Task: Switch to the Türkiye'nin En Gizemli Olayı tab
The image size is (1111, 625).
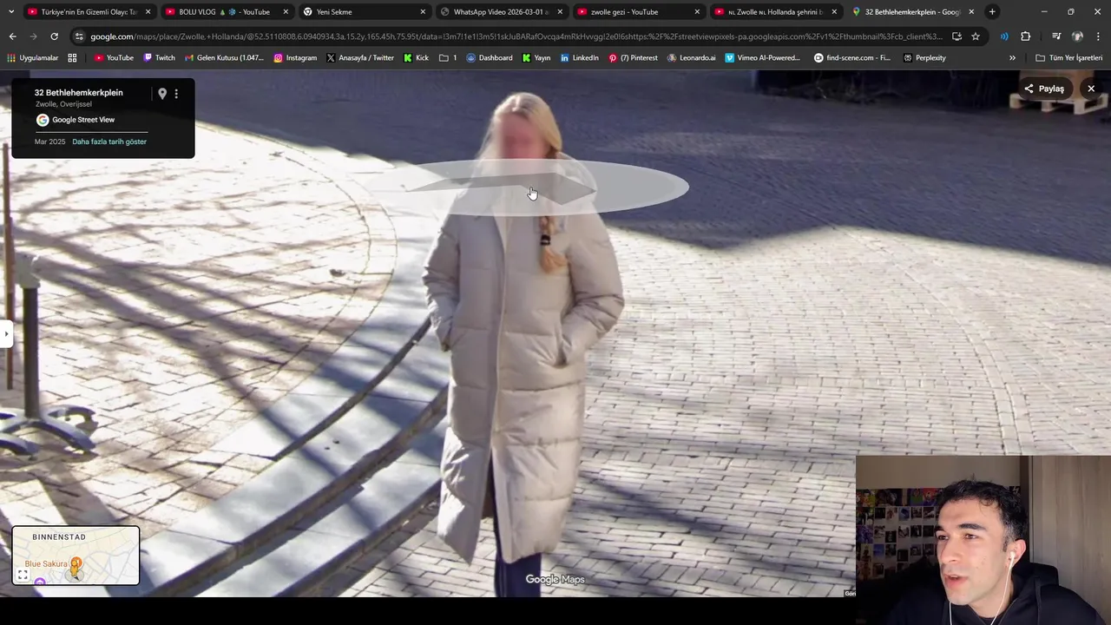Action: point(89,11)
